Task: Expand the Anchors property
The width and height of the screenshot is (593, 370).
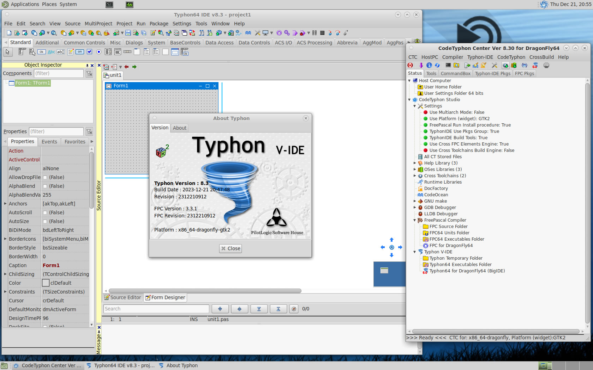Action: click(x=5, y=204)
